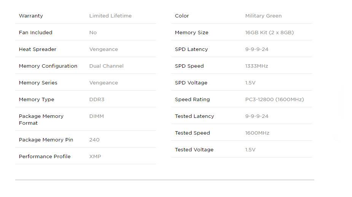Image resolution: width=352 pixels, height=197 pixels.
Task: Click the Package Memory Pin value 240
Action: coord(94,140)
